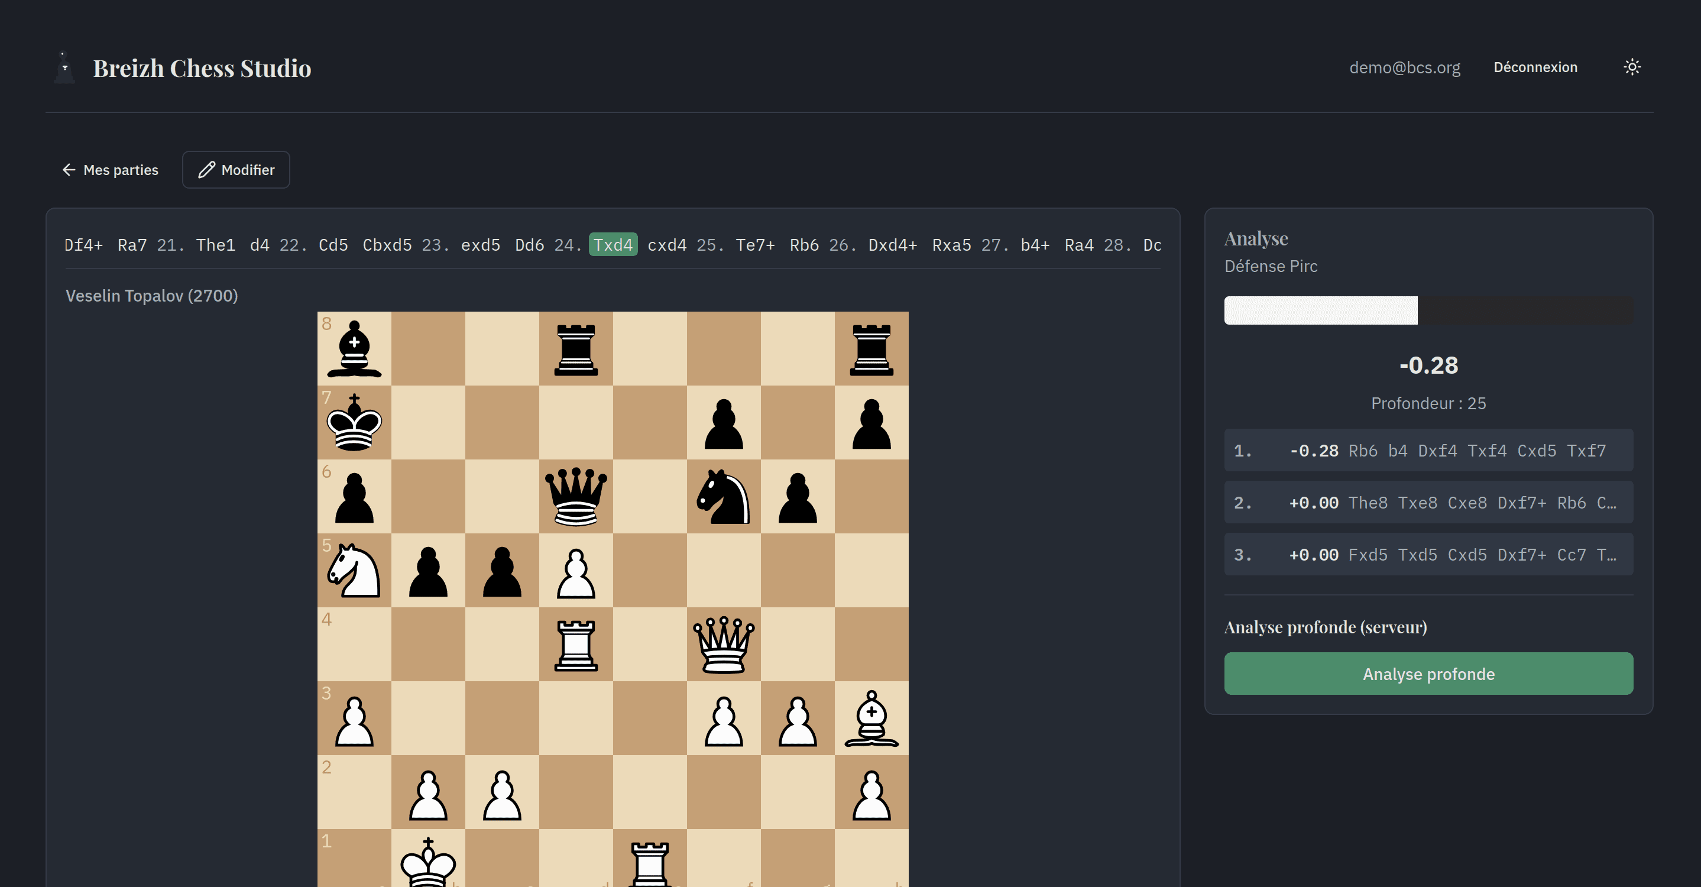
Task: Select move Dxd4+ in the notation
Action: point(893,245)
